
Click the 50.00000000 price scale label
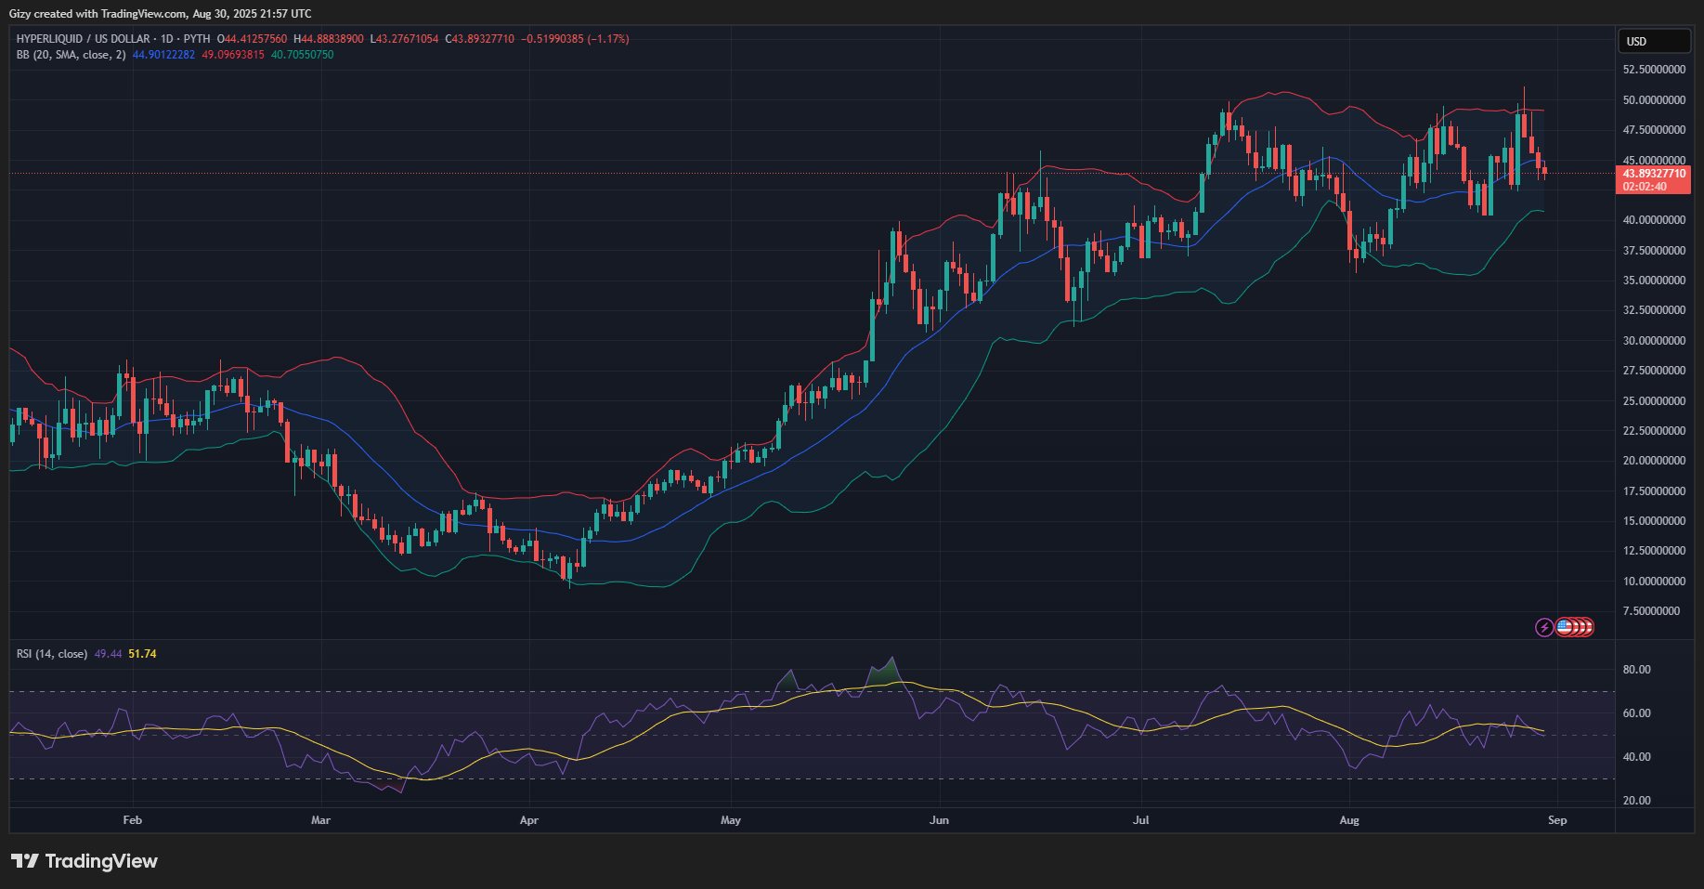point(1654,100)
